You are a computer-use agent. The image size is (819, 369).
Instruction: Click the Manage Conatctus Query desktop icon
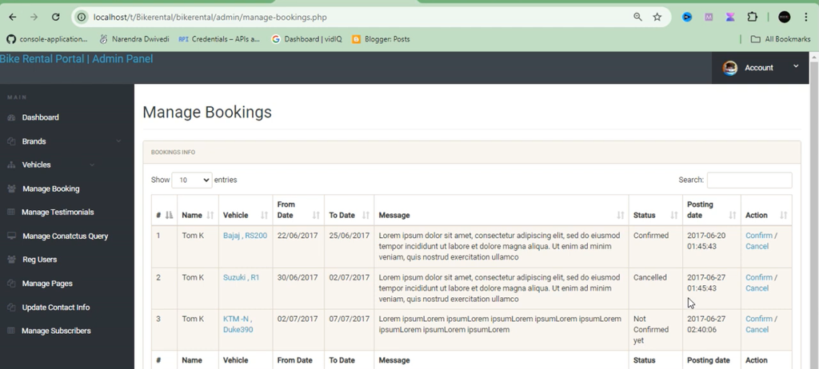(x=11, y=236)
